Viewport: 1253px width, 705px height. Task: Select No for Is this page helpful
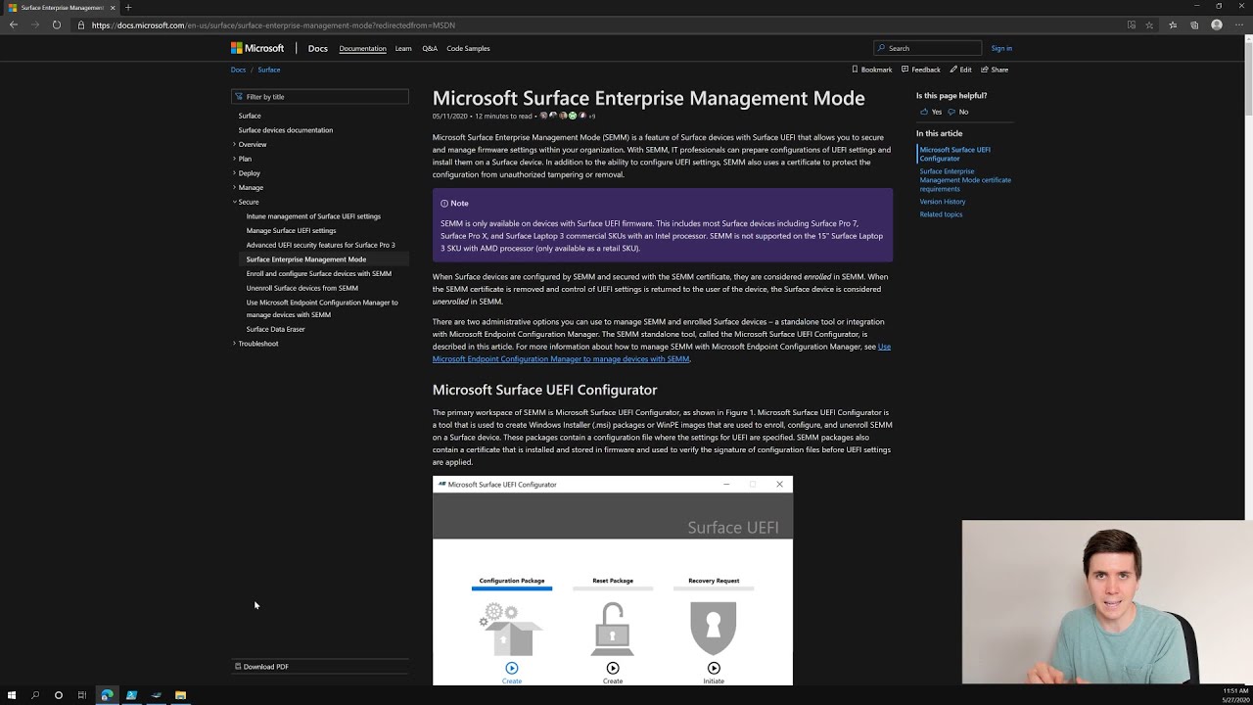[959, 112]
